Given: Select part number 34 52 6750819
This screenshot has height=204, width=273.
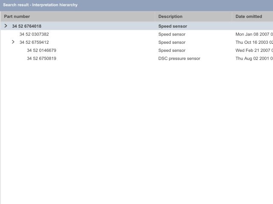Looking at the screenshot, I should pyautogui.click(x=41, y=59).
